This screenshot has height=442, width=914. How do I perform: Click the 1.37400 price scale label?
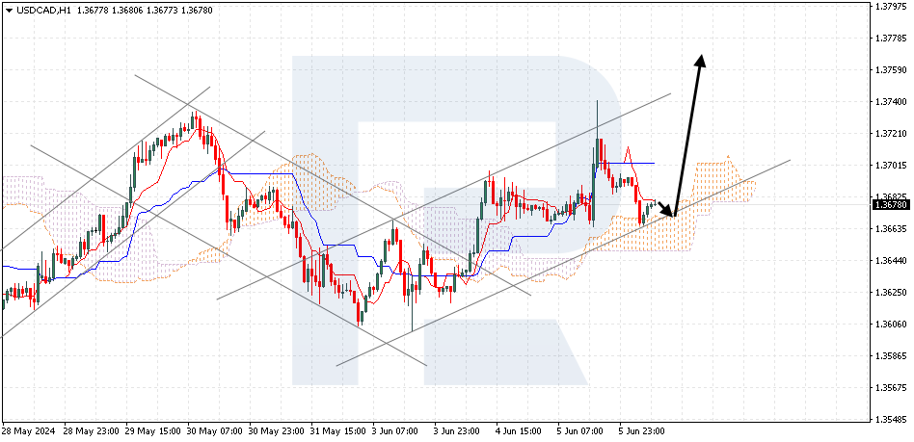tap(892, 102)
